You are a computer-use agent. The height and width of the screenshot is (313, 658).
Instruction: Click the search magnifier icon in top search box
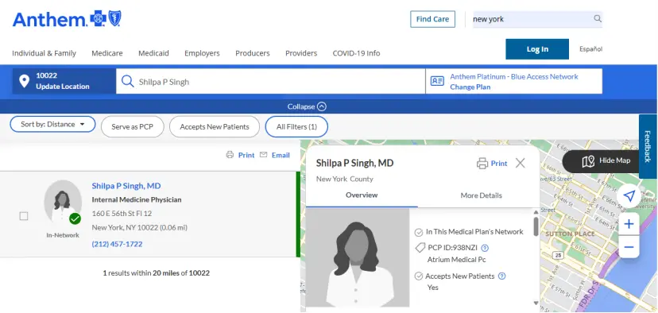[597, 19]
